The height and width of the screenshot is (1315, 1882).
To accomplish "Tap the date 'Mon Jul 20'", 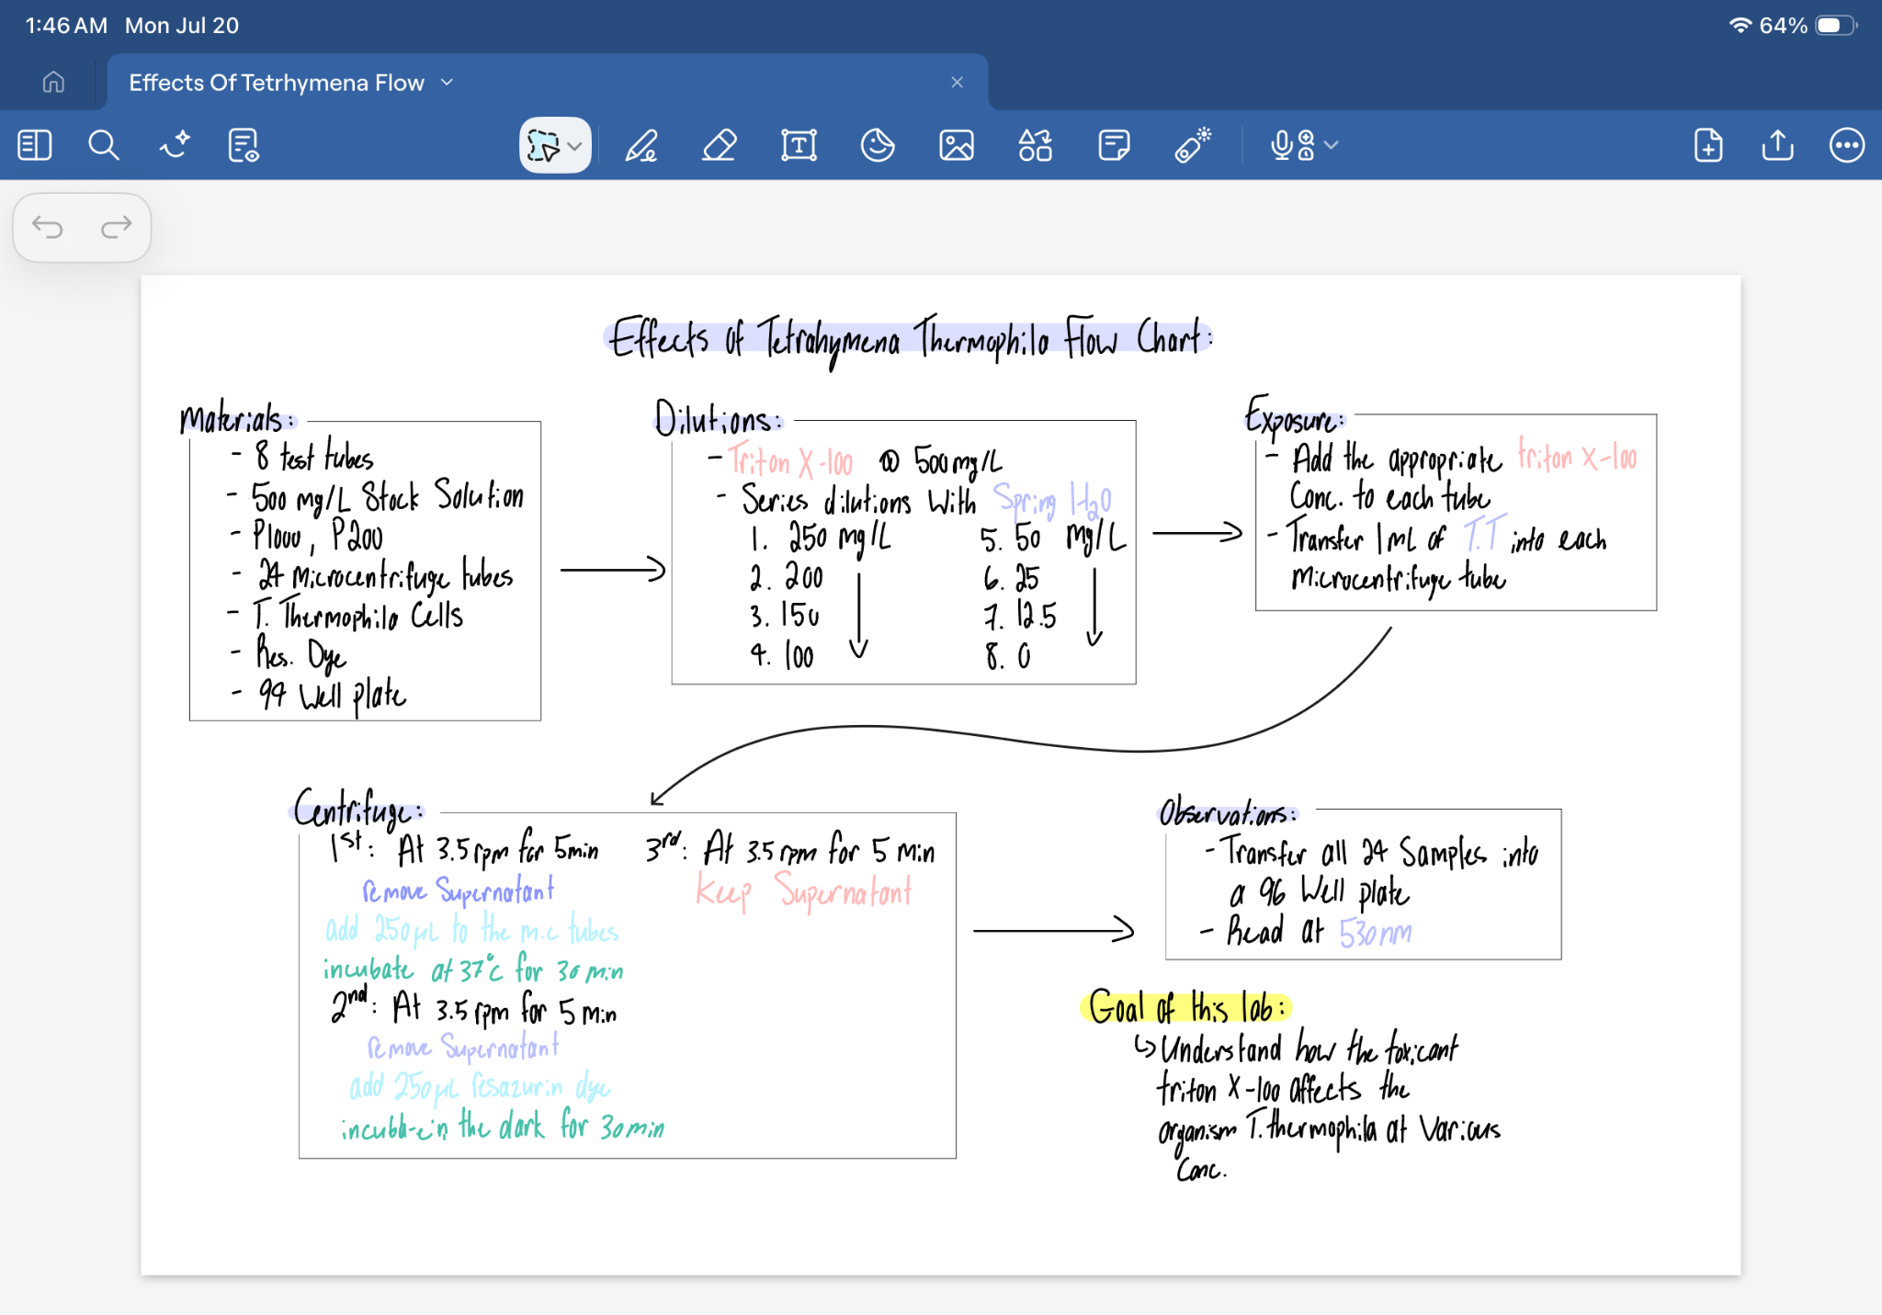I will [x=182, y=26].
